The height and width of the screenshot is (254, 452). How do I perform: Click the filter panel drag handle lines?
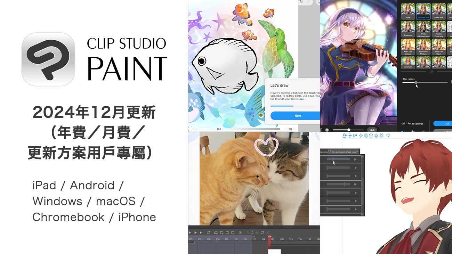coord(431,71)
